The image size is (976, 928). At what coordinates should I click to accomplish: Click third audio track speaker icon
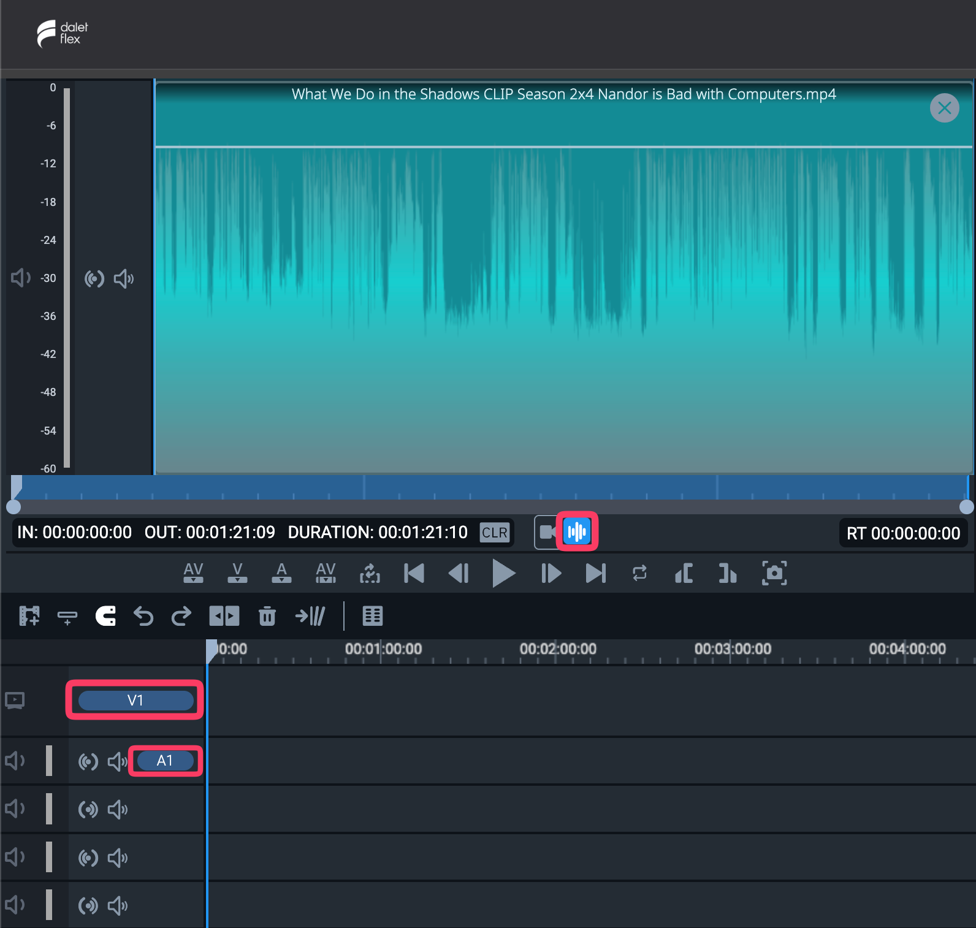click(118, 858)
